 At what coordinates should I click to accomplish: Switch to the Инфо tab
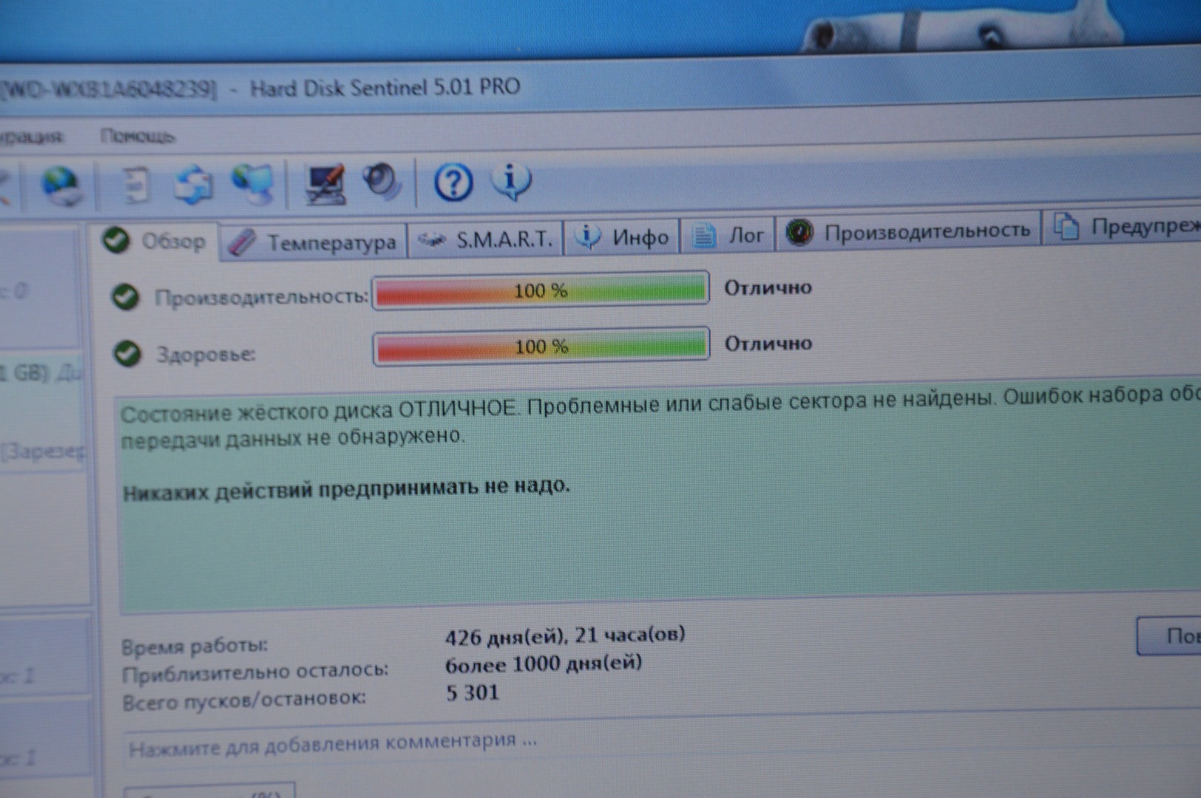623,236
